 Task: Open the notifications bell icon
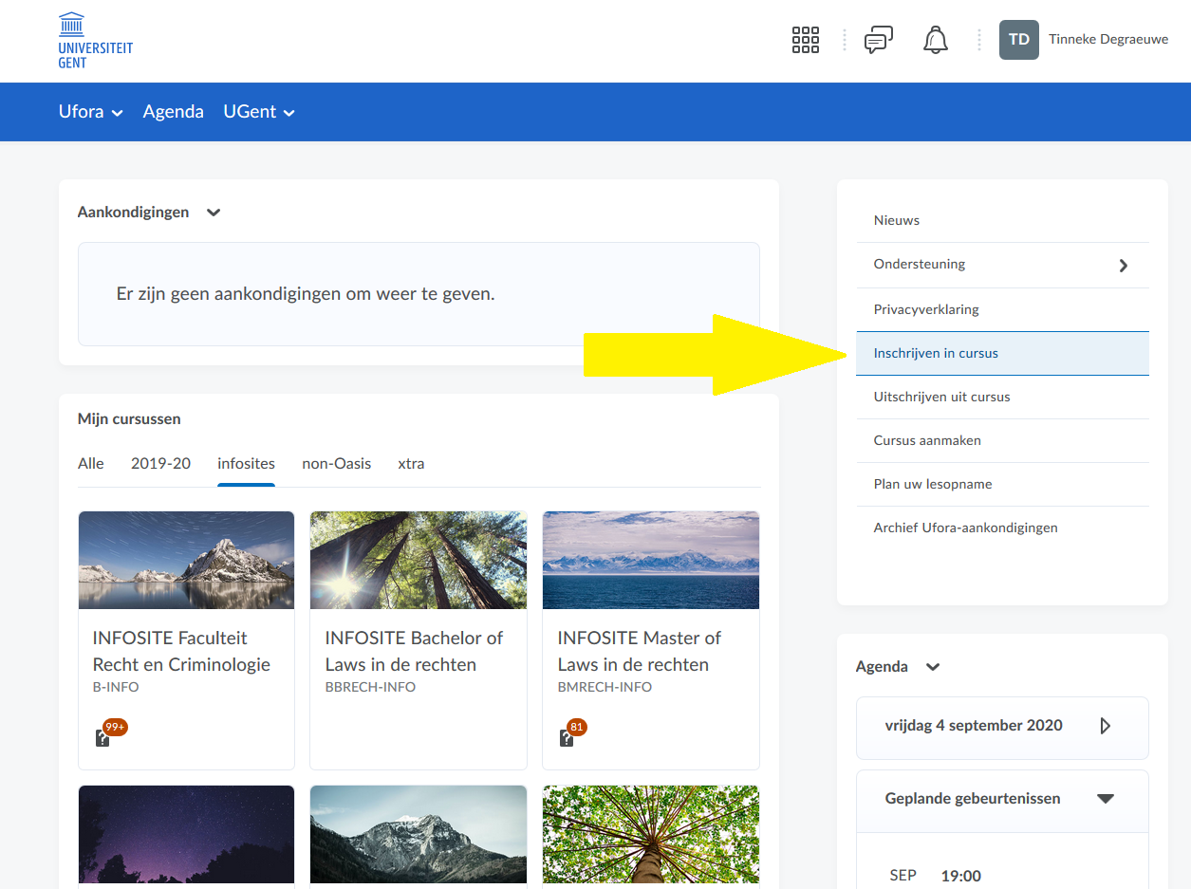tap(936, 40)
